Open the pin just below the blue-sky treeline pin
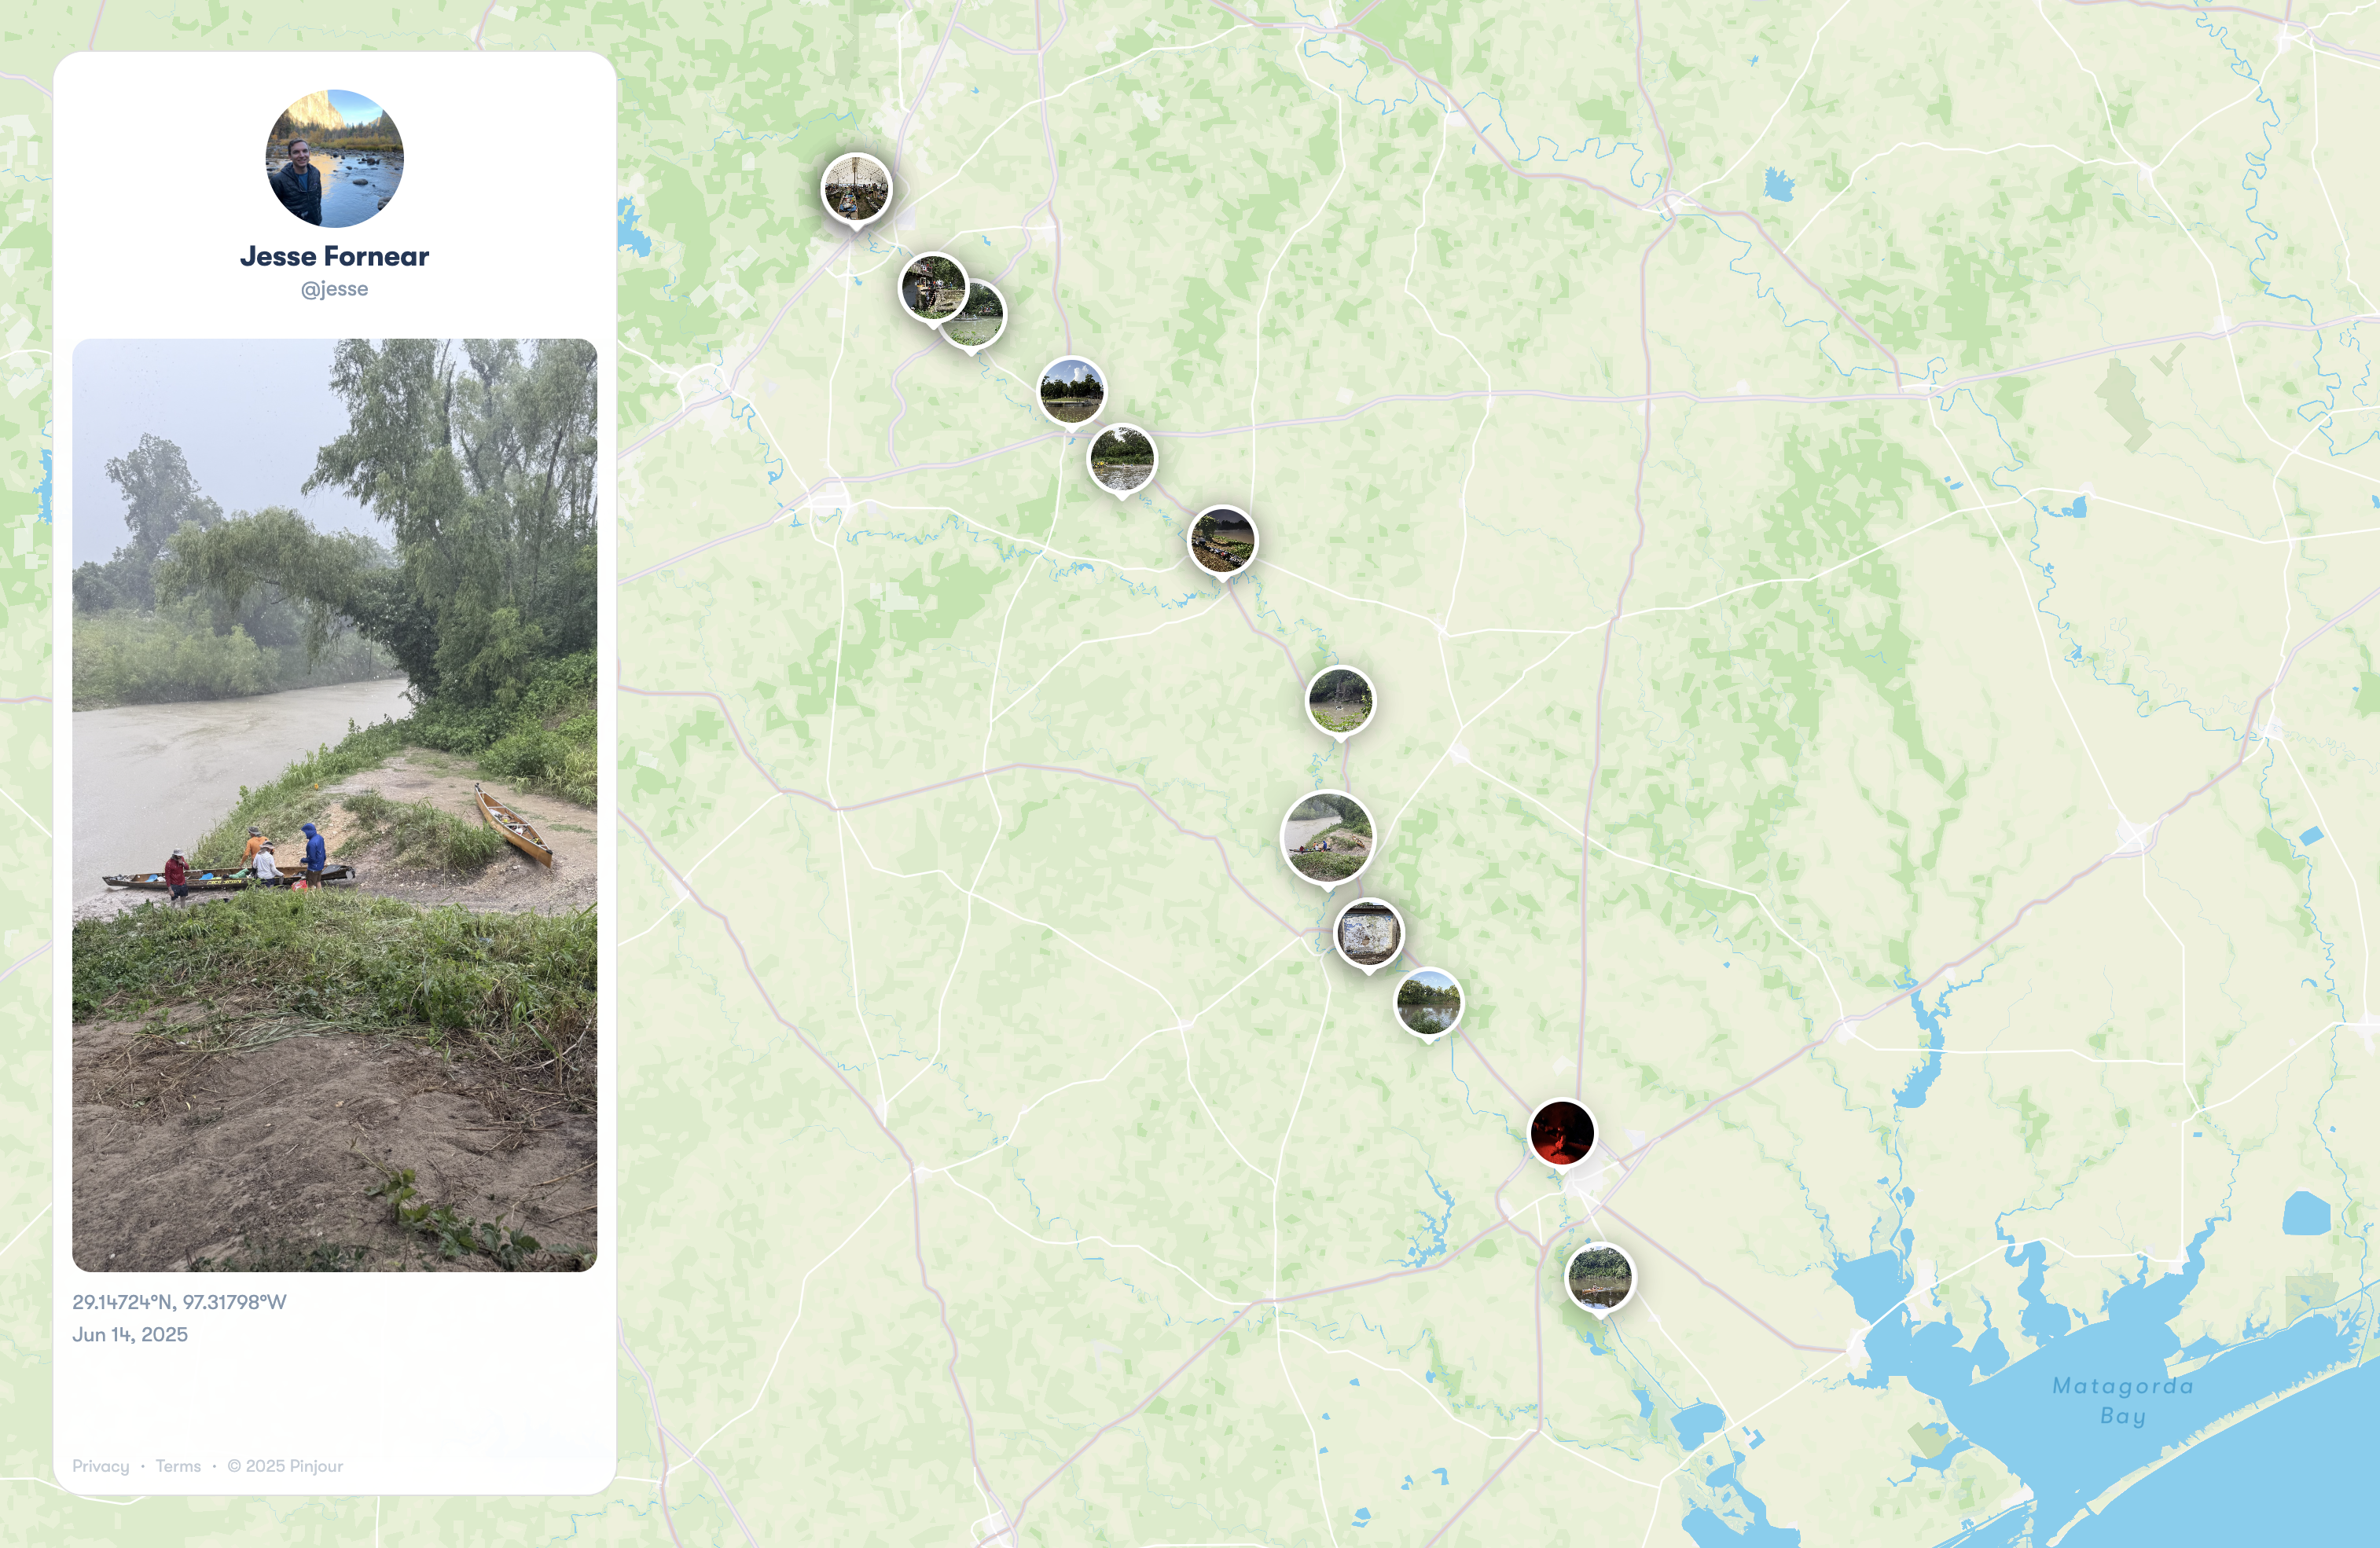The width and height of the screenshot is (2380, 1548). tap(1122, 459)
